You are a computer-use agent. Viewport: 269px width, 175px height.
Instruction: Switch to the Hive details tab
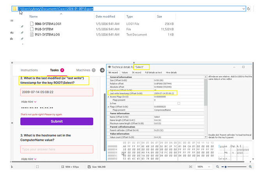coord(171,72)
